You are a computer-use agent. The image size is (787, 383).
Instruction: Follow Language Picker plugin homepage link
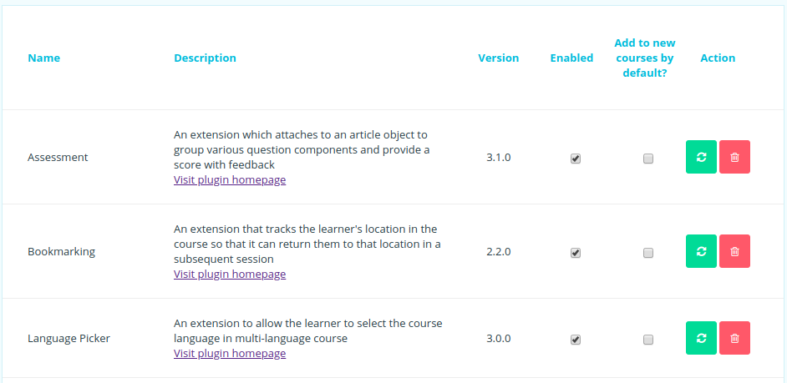[x=230, y=353]
